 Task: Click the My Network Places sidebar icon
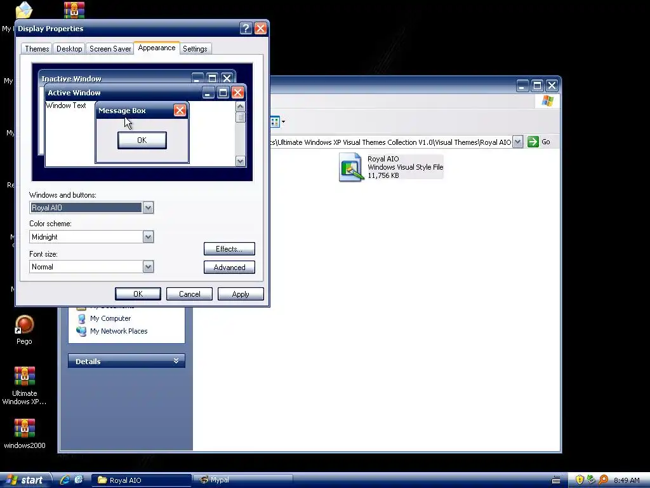click(81, 331)
